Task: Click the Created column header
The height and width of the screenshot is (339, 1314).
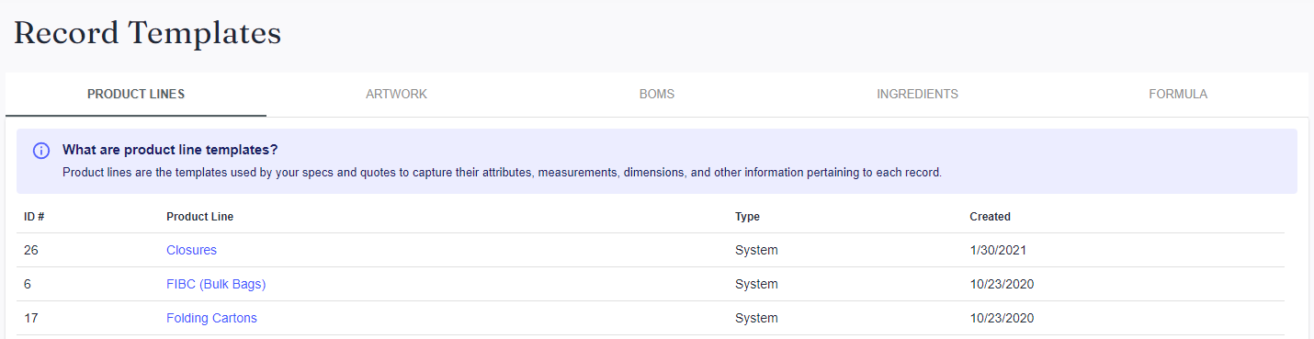Action: (990, 217)
